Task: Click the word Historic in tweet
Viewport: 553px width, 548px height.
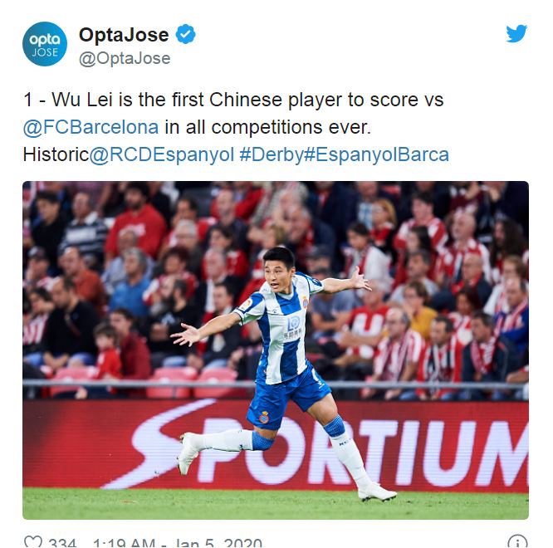Action: pyautogui.click(x=56, y=154)
